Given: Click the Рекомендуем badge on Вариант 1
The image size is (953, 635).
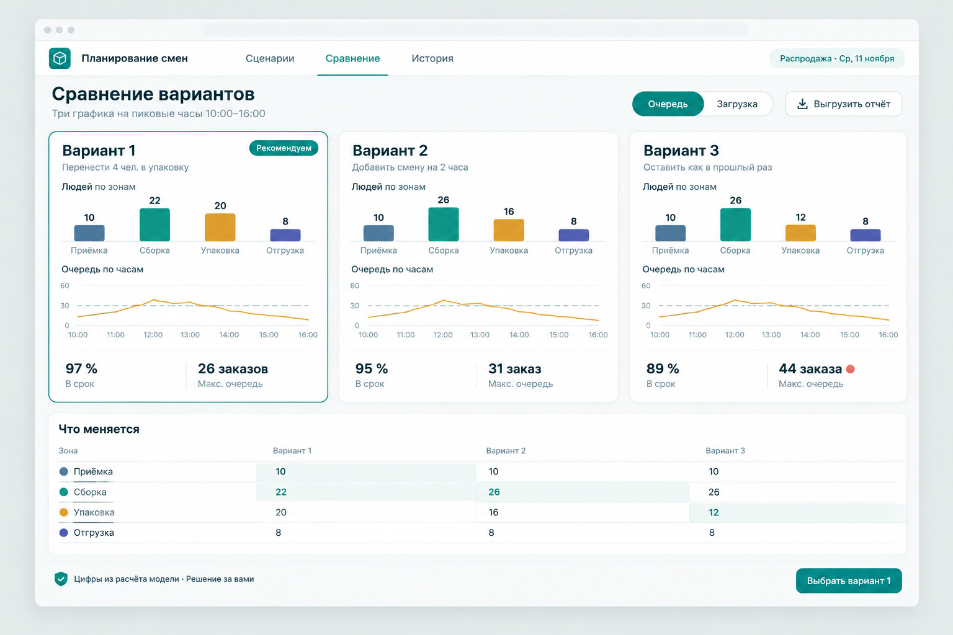Looking at the screenshot, I should pos(284,148).
